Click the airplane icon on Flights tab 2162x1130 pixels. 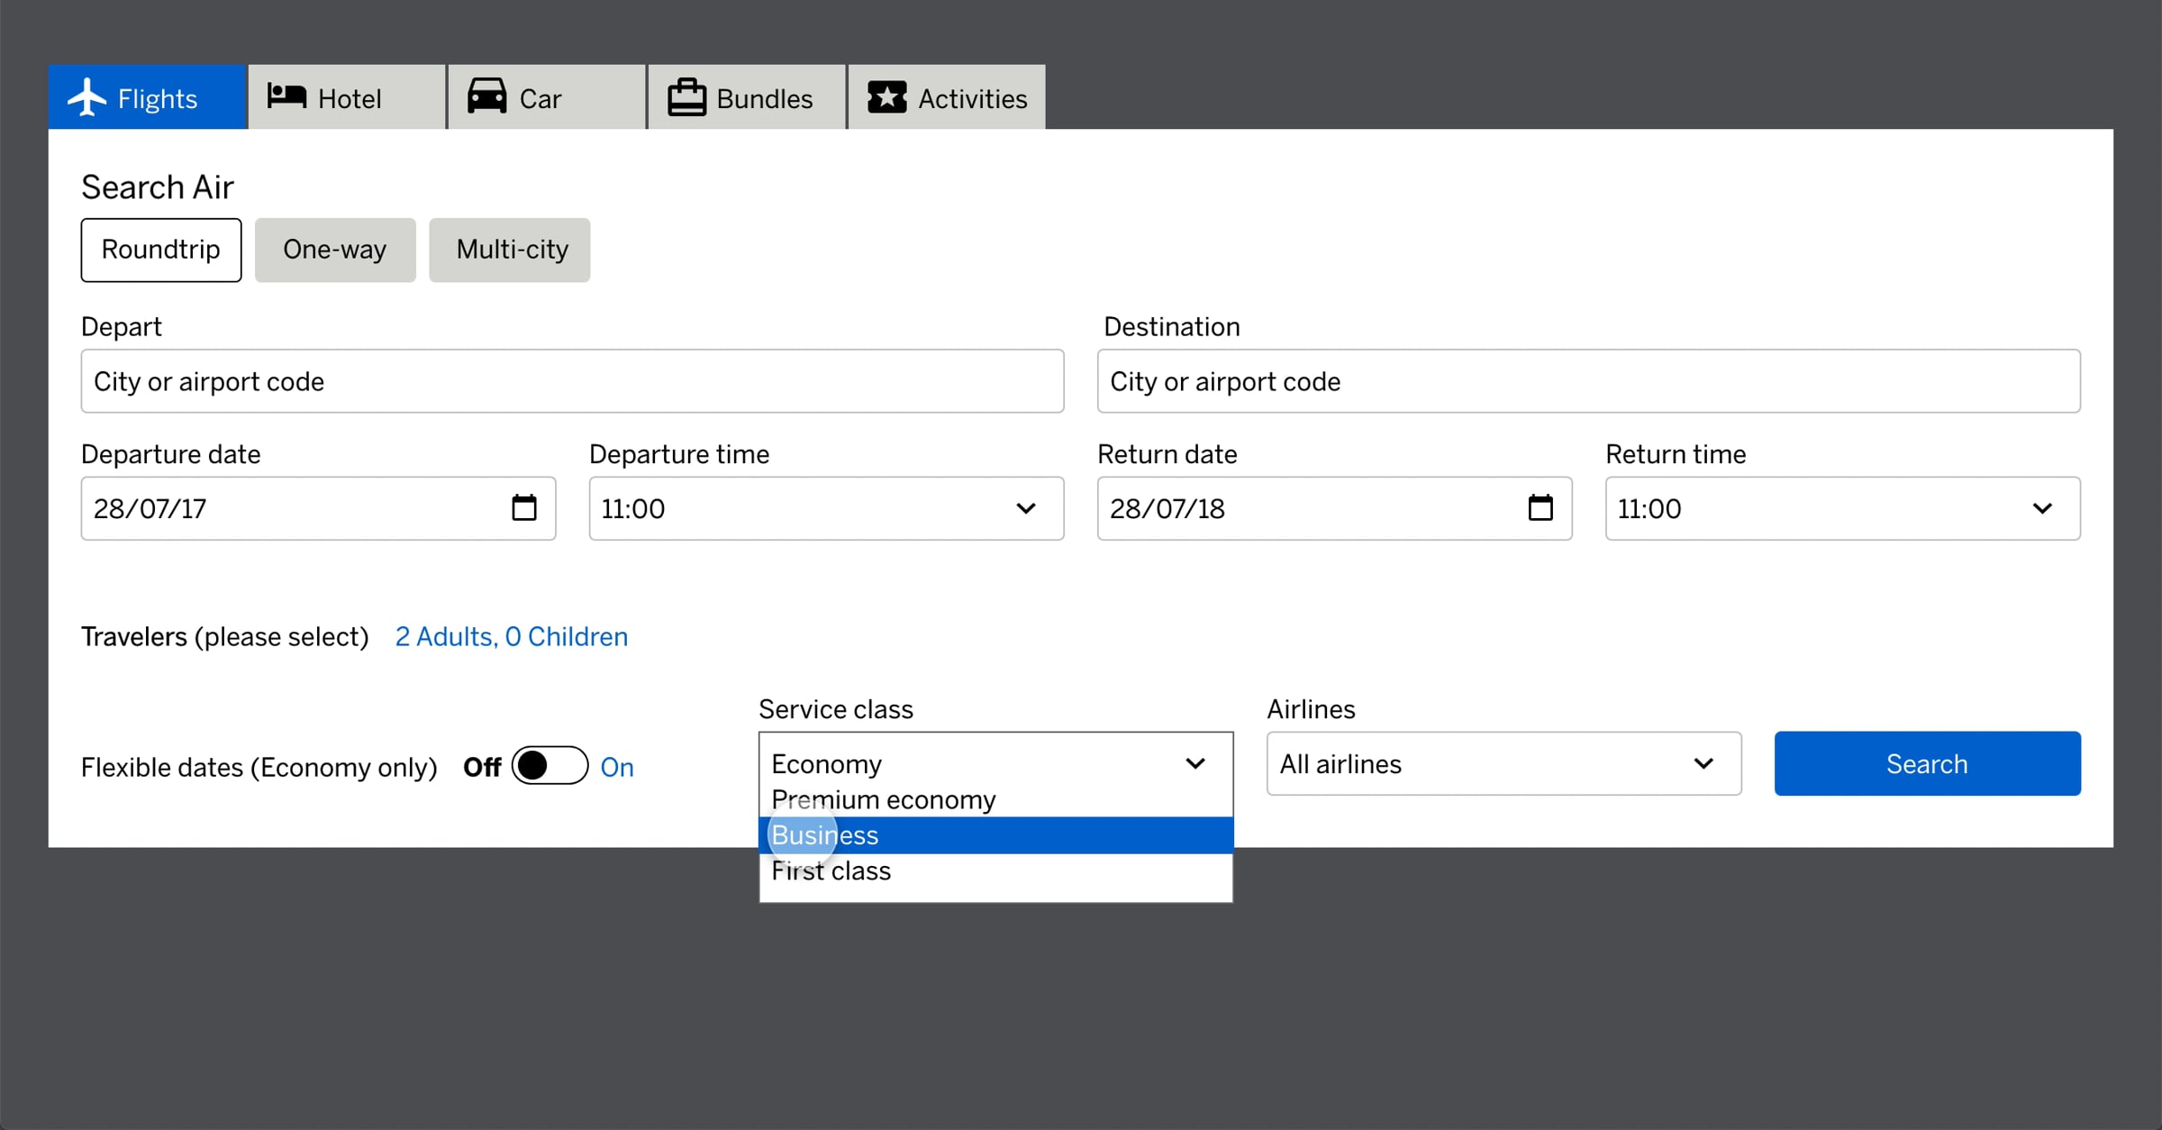click(87, 97)
